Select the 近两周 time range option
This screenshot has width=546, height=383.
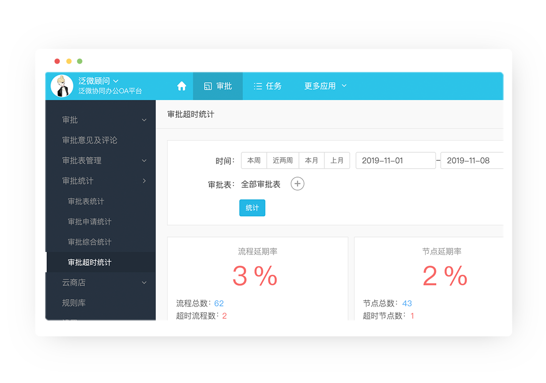(283, 160)
